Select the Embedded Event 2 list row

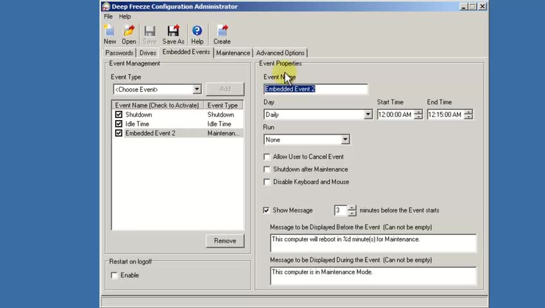pos(177,133)
